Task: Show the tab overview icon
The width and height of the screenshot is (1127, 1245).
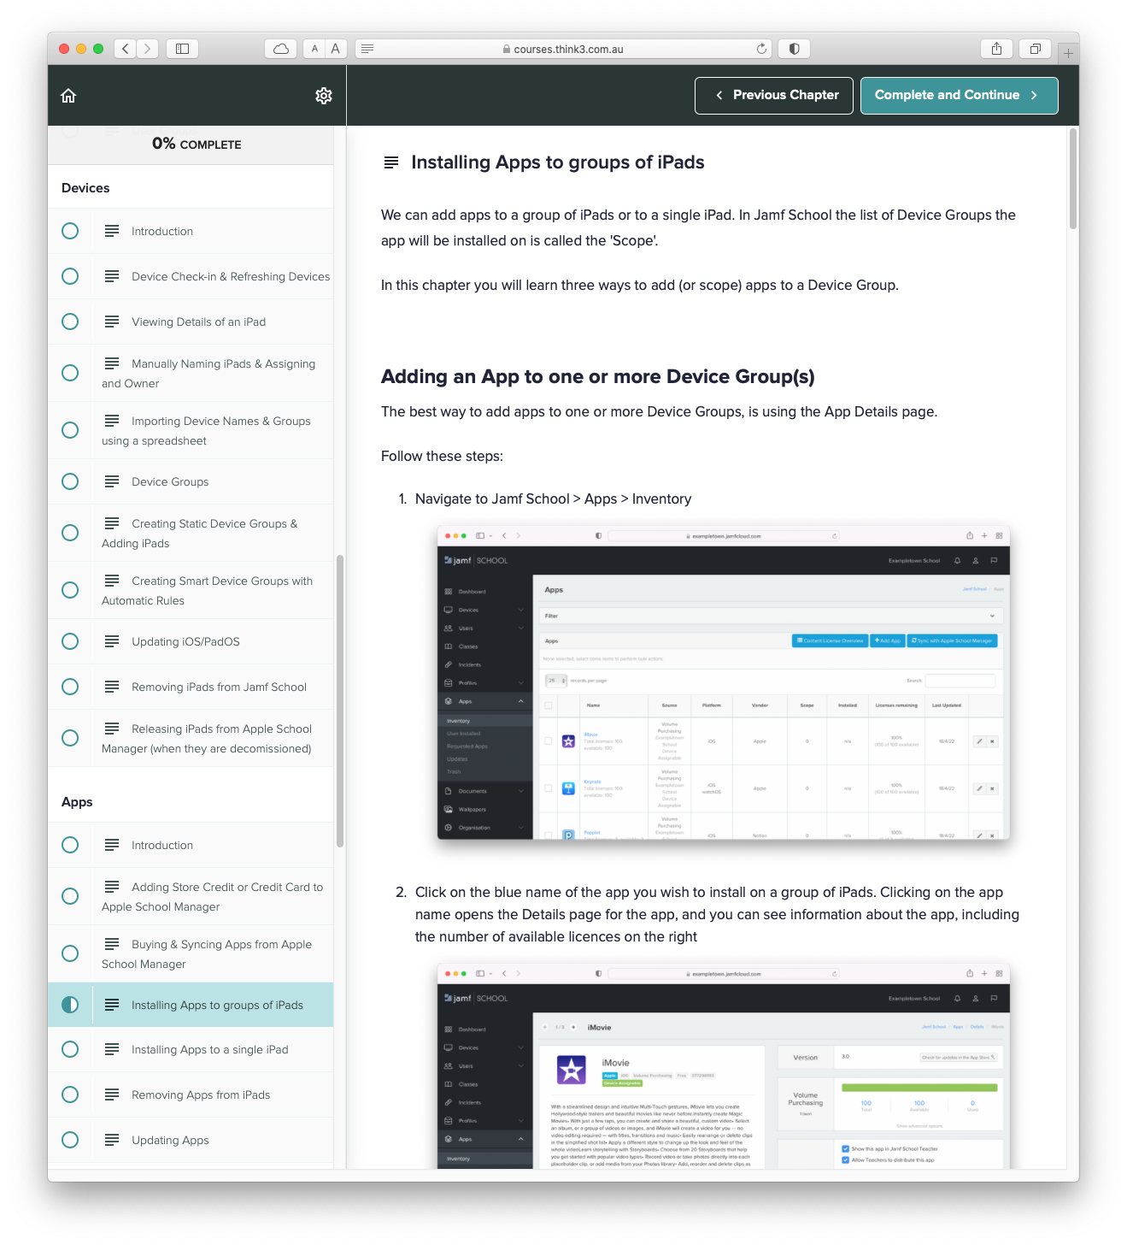Action: click(x=1035, y=49)
